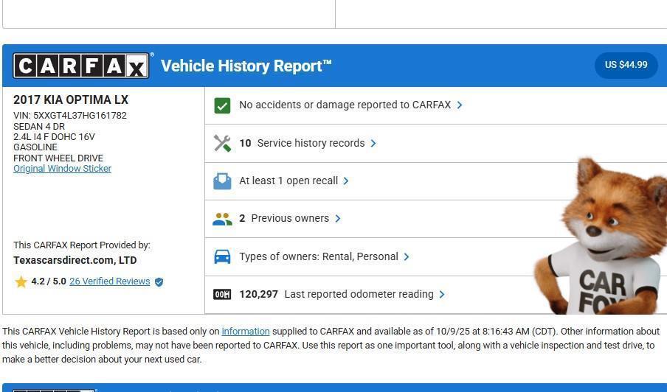Click the blue car owner-type icon

coord(222,256)
